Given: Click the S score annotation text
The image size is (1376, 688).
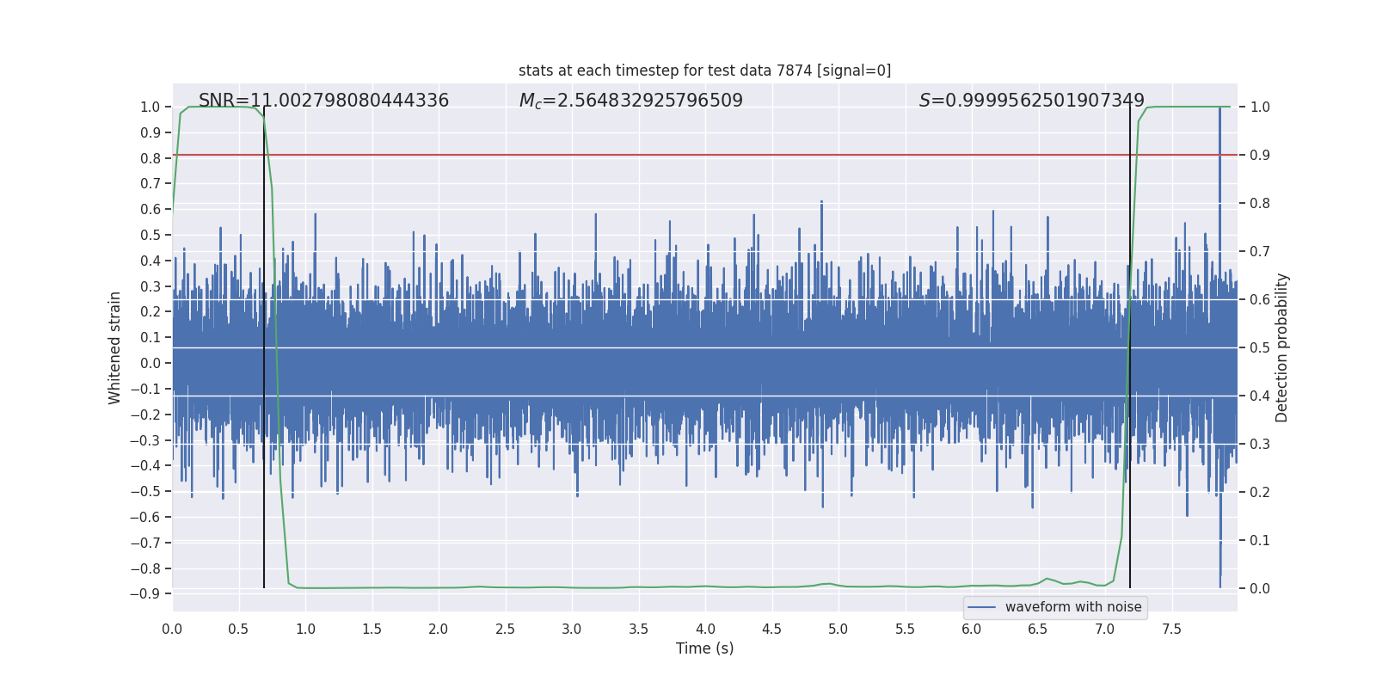Looking at the screenshot, I should click(x=1031, y=101).
